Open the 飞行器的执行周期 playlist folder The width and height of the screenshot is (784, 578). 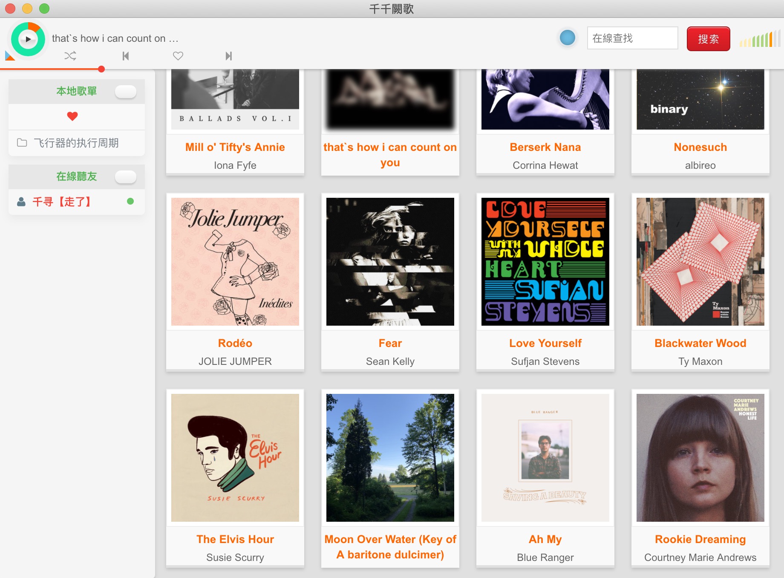[77, 143]
